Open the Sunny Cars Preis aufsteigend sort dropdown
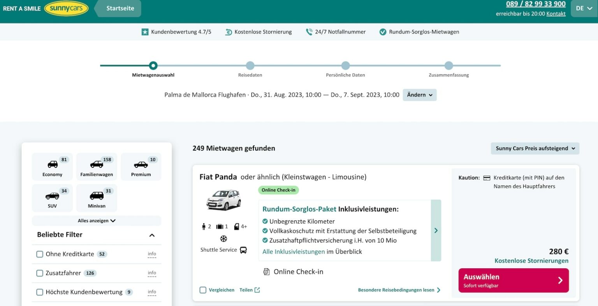 click(535, 148)
